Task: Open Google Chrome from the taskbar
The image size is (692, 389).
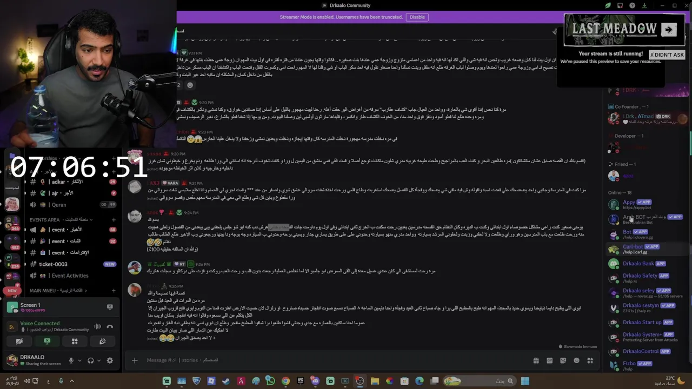Action: click(x=285, y=381)
